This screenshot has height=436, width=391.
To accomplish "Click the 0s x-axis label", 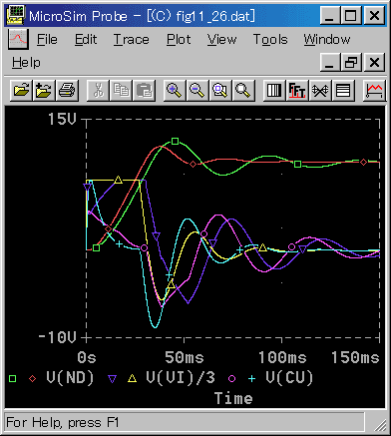I will [x=87, y=357].
